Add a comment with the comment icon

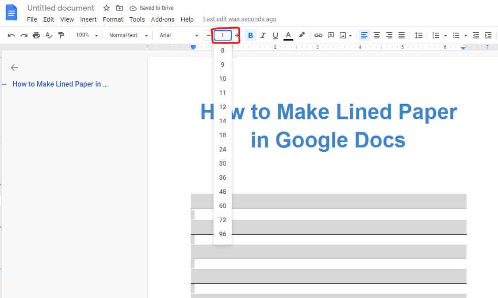point(331,35)
